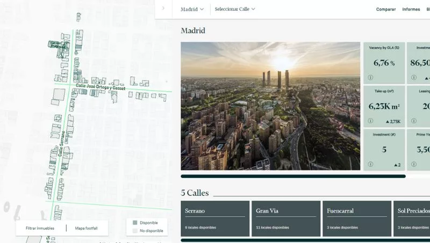Select the Gran Vía street card
This screenshot has height=243, width=430.
pos(285,219)
